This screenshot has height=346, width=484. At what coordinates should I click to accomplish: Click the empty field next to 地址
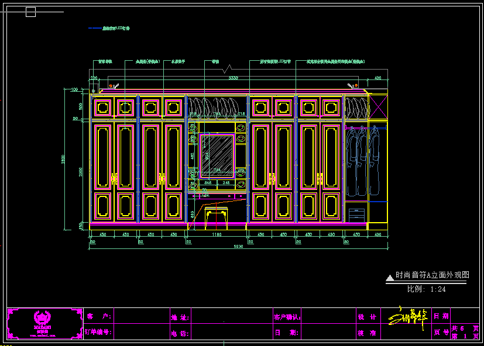coord(232,316)
